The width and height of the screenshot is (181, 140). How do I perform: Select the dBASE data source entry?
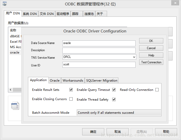[16, 36]
